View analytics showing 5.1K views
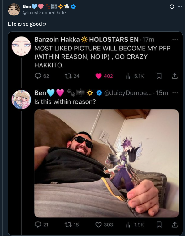The height and width of the screenshot is (236, 185). click(x=135, y=76)
